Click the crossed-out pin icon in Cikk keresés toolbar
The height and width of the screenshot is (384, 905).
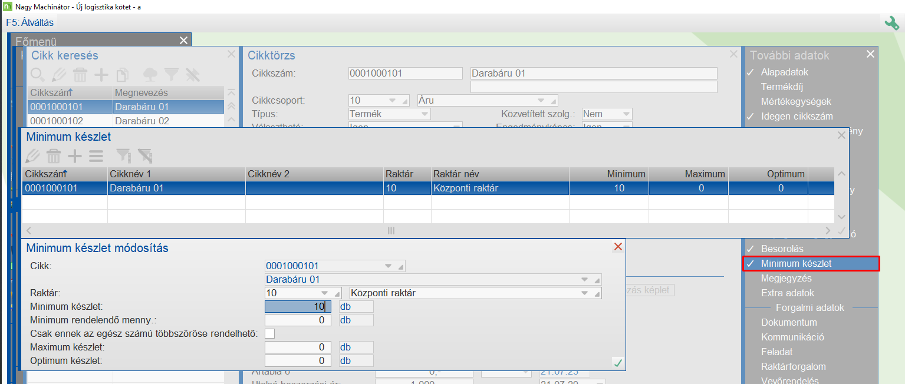[193, 75]
